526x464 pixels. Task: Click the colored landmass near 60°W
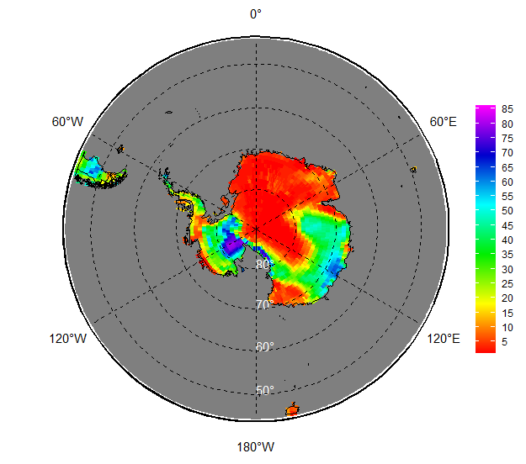[97, 171]
